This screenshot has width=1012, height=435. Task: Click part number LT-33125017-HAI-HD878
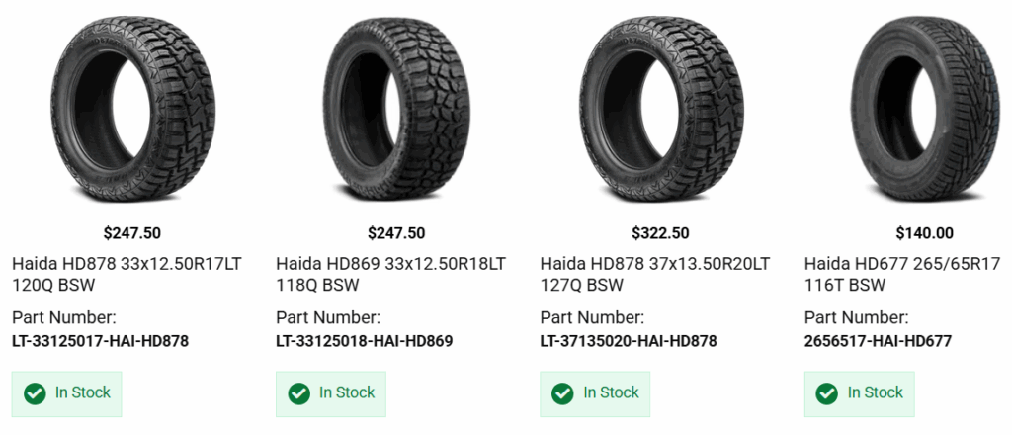coord(100,341)
